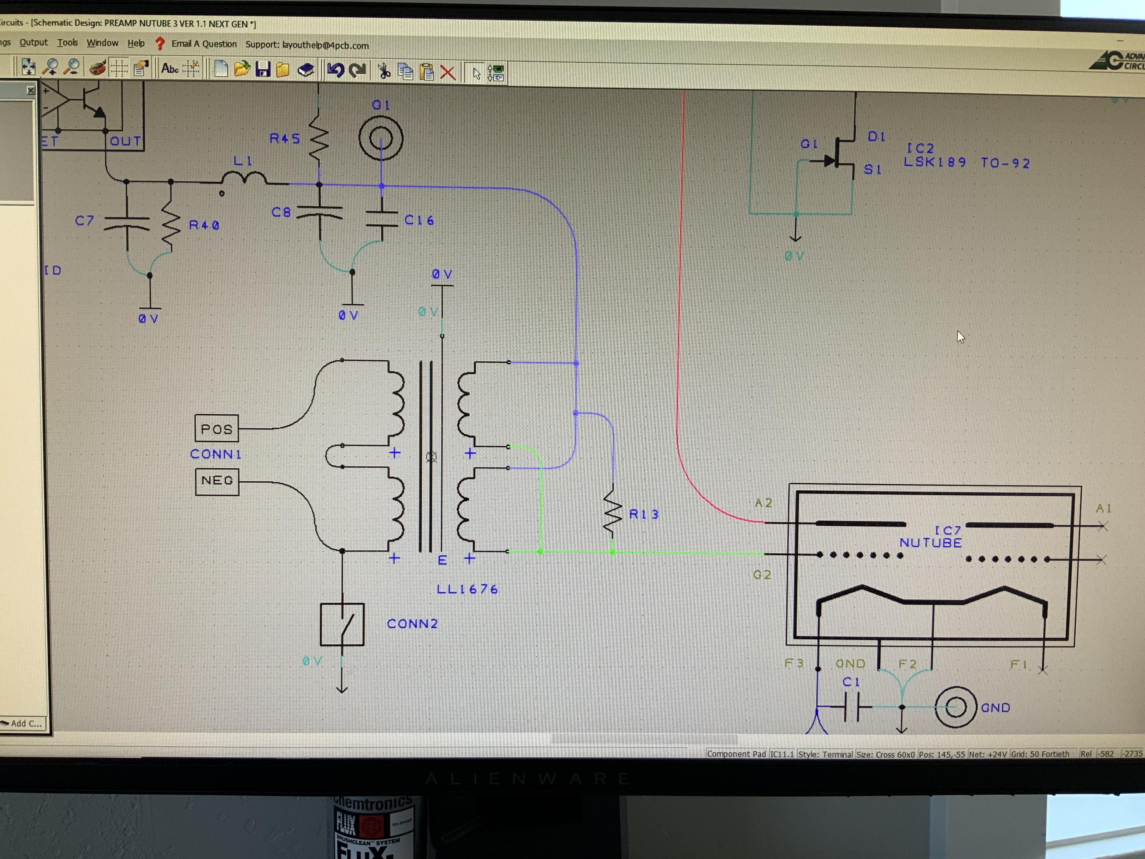Copy selection with the copy icon
This screenshot has width=1145, height=859.
(405, 72)
